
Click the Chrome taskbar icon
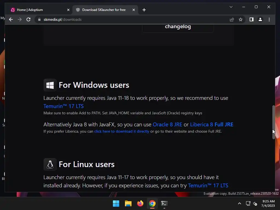[x=152, y=203]
